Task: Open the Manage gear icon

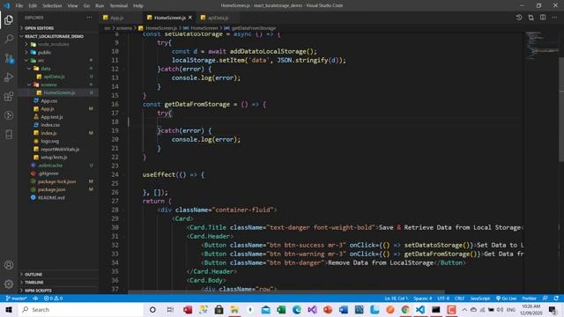Action: click(9, 284)
